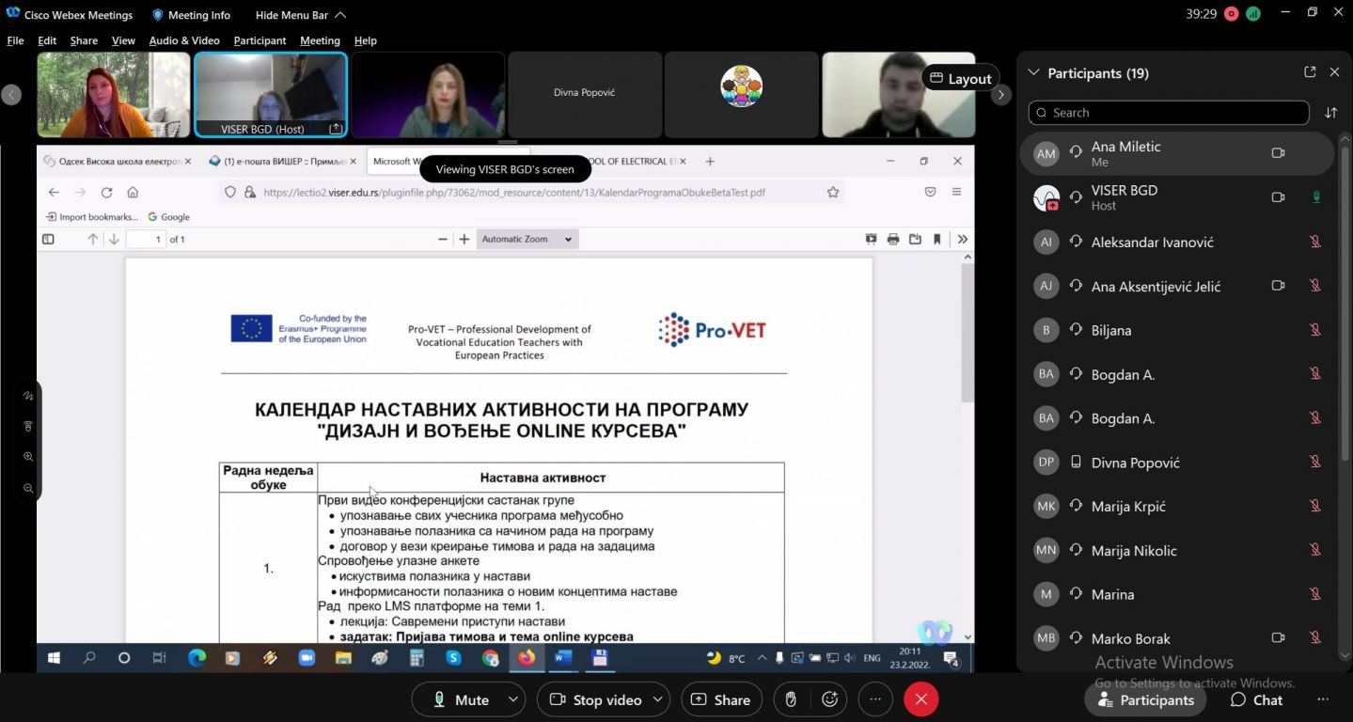The width and height of the screenshot is (1353, 722).
Task: Click the annotate pen icon on shared screen
Action: point(28,396)
